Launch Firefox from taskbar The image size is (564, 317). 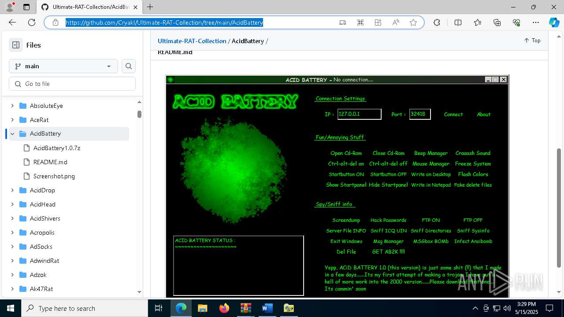(x=224, y=308)
